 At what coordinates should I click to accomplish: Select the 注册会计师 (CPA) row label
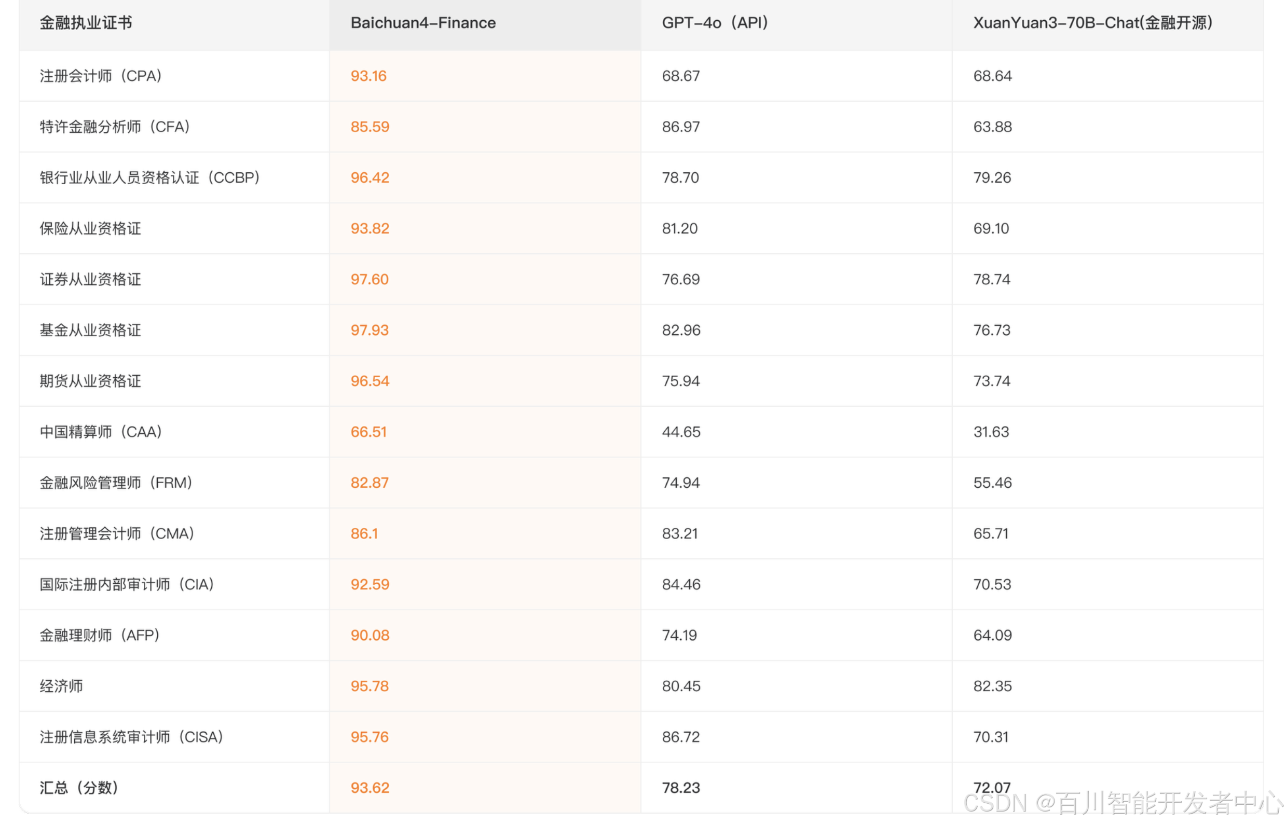(101, 76)
